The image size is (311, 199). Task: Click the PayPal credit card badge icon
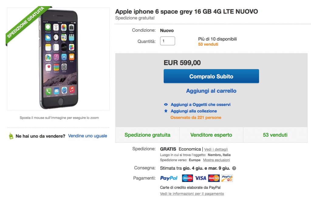(x=227, y=178)
